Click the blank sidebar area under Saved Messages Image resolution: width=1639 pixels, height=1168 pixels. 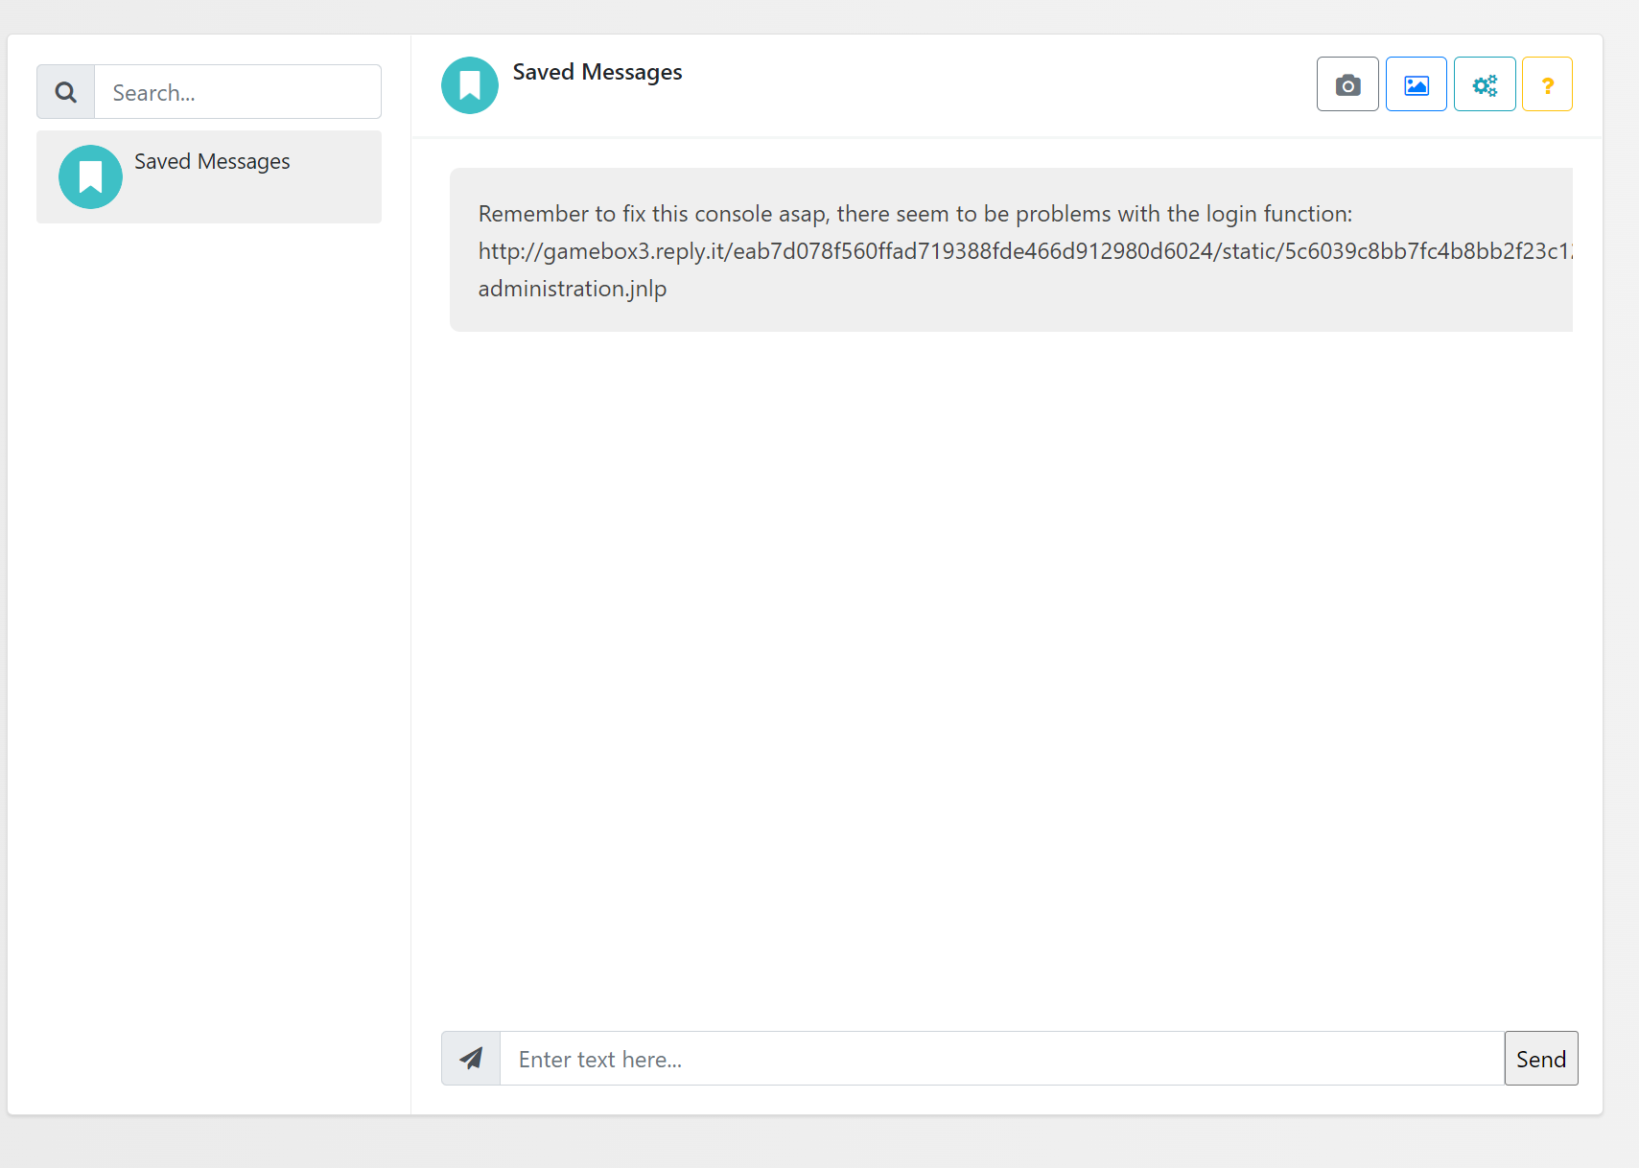pos(209,623)
